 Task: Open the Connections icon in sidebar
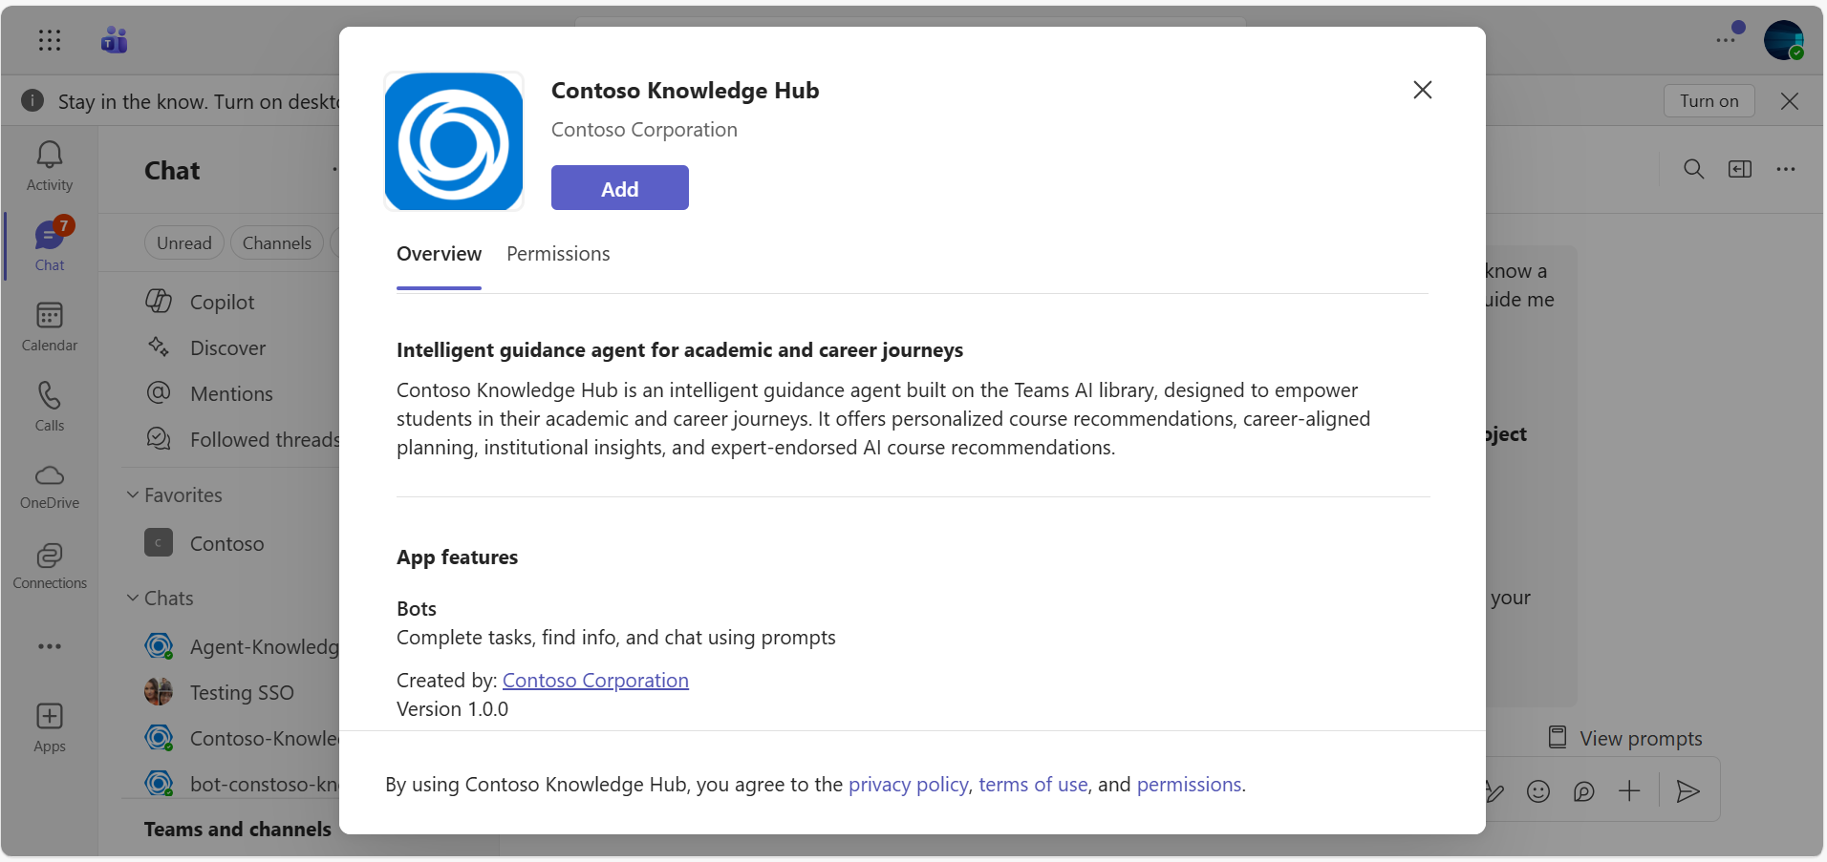click(x=50, y=556)
